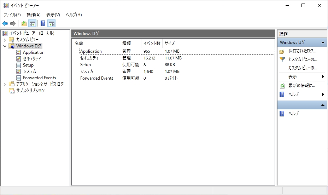Click the 0 バイト size cell

coord(171,78)
